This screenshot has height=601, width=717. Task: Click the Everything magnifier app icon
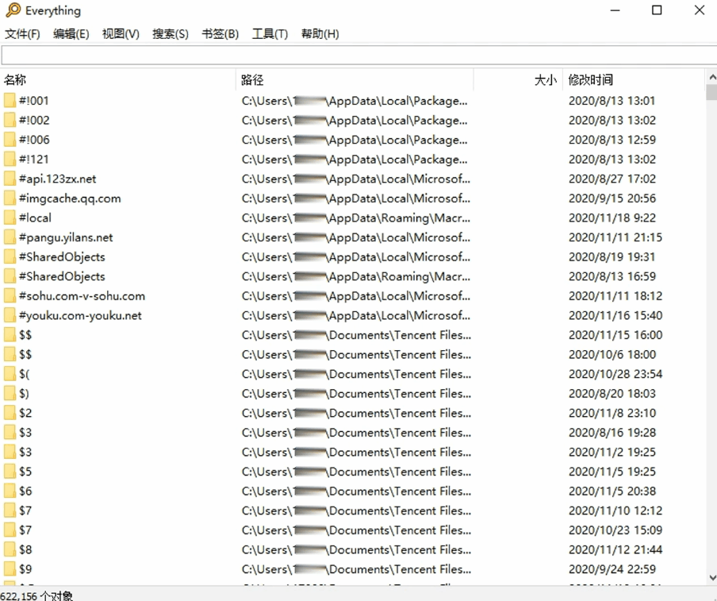(13, 10)
